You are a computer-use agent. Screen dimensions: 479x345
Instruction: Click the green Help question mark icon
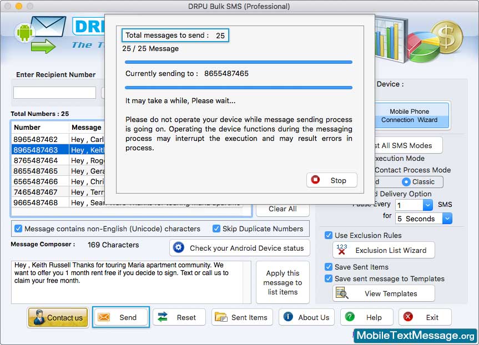coord(350,317)
